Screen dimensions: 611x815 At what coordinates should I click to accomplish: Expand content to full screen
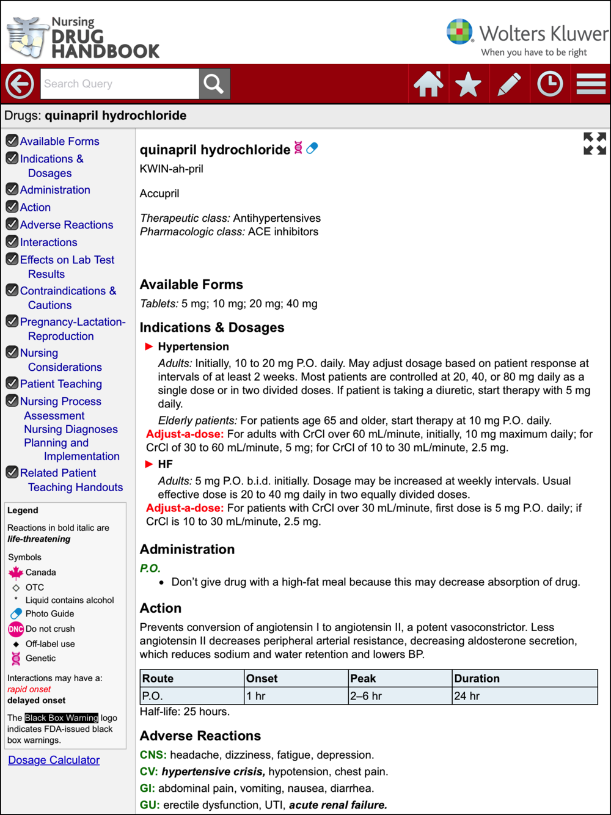click(595, 144)
